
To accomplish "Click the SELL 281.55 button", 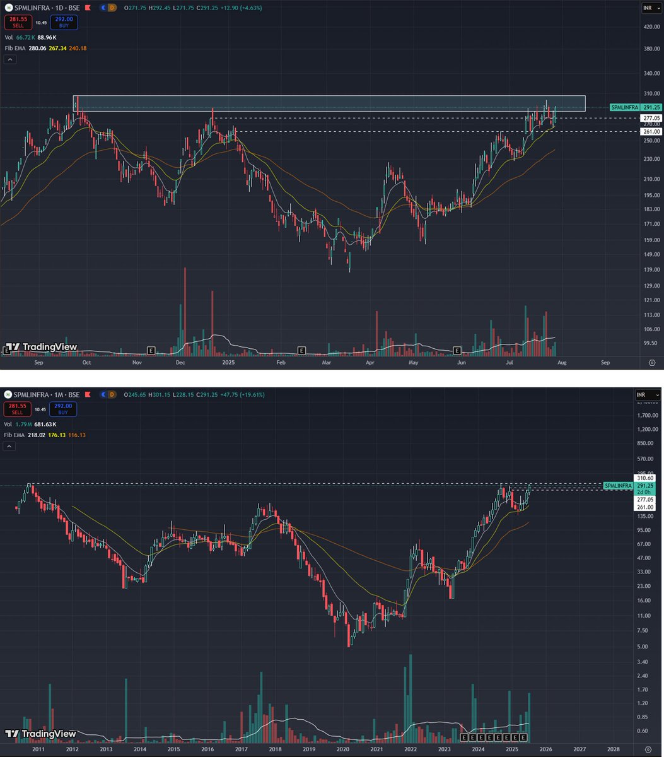I will [x=18, y=21].
